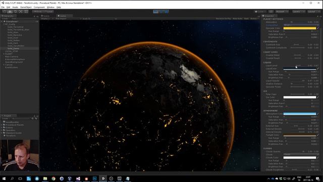Select the Move tool in Unity toolbar
Image resolution: width=323 pixels, height=182 pixels.
click(x=10, y=12)
